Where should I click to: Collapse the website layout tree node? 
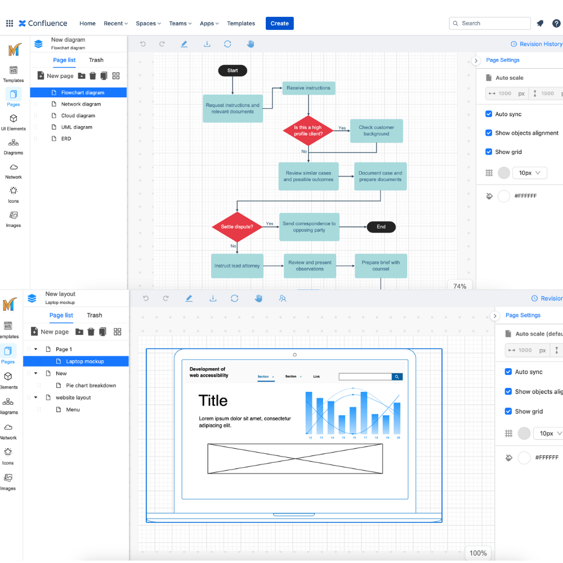(35, 397)
